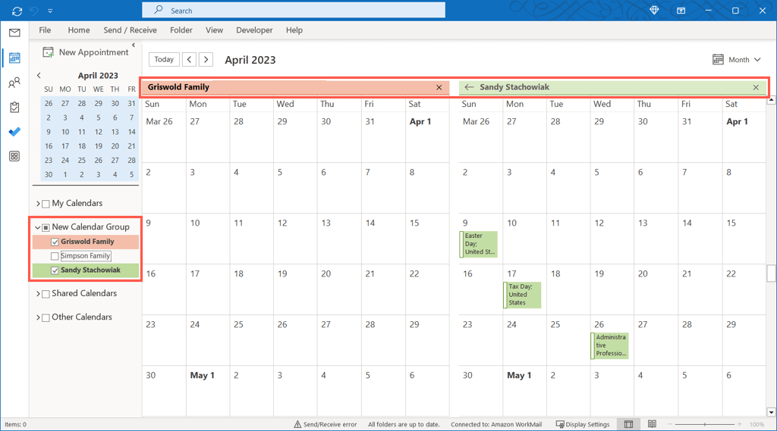
Task: Expand the My Calendars group
Action: [38, 203]
